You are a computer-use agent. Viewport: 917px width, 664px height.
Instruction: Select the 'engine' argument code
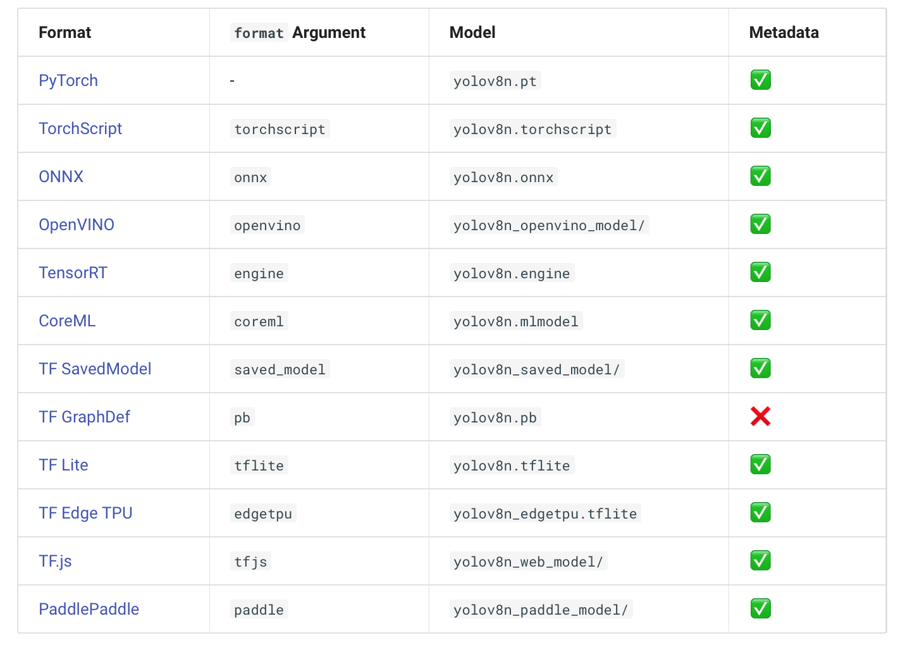click(259, 273)
